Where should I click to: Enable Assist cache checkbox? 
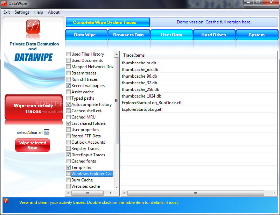pos(68,92)
